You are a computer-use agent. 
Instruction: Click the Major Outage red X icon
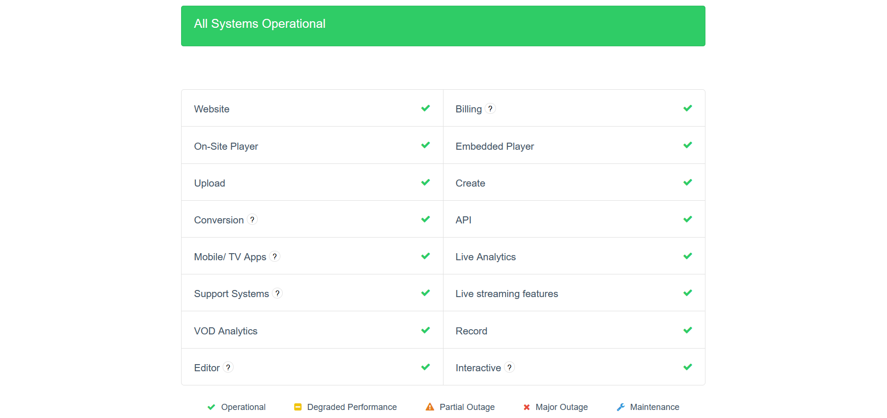[x=527, y=407]
